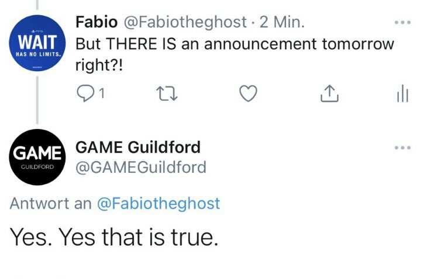Select the reply text Yes. Yes that is true.
This screenshot has width=427, height=279.
point(114,237)
